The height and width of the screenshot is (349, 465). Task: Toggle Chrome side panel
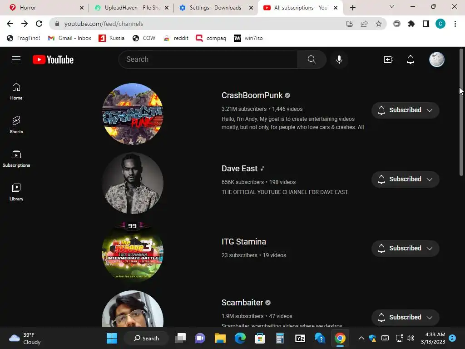[x=426, y=24]
